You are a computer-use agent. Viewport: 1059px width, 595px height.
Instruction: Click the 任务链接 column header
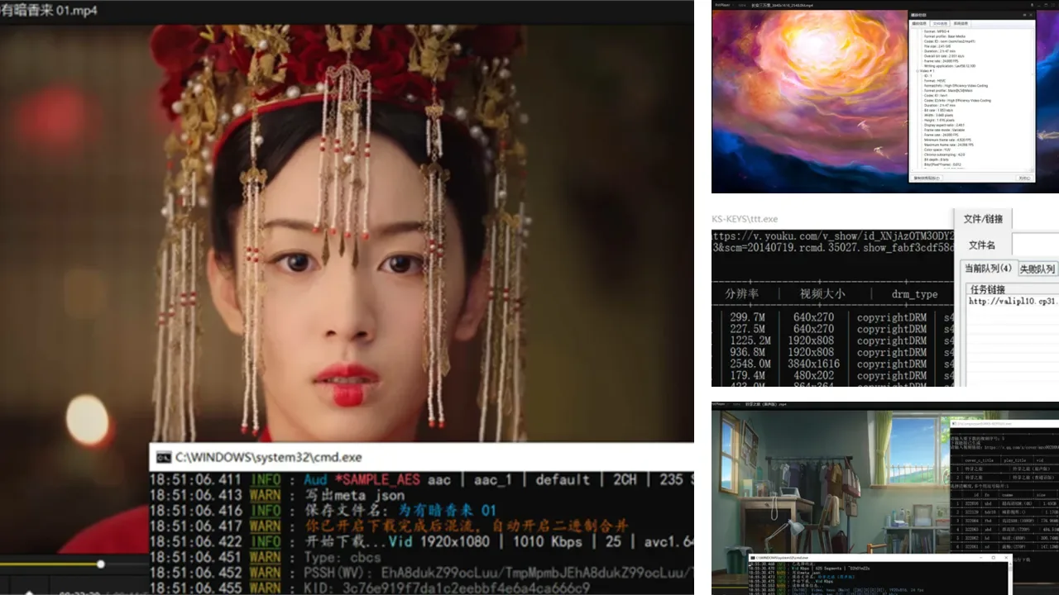tap(988, 289)
